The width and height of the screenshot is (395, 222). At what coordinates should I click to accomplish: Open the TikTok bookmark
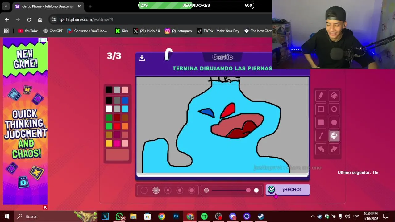pyautogui.click(x=218, y=31)
